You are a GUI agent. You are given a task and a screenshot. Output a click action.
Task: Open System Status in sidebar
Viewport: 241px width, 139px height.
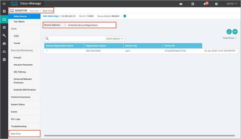[x=18, y=104]
